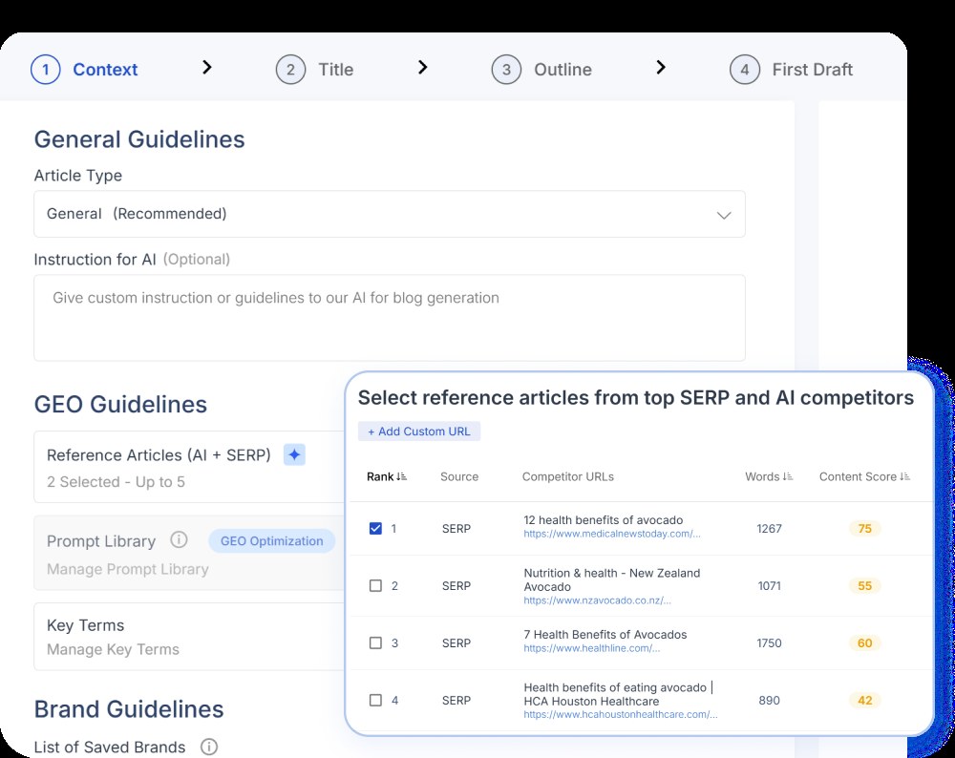Click the Source column header
Screen dimensions: 955x758
(459, 476)
